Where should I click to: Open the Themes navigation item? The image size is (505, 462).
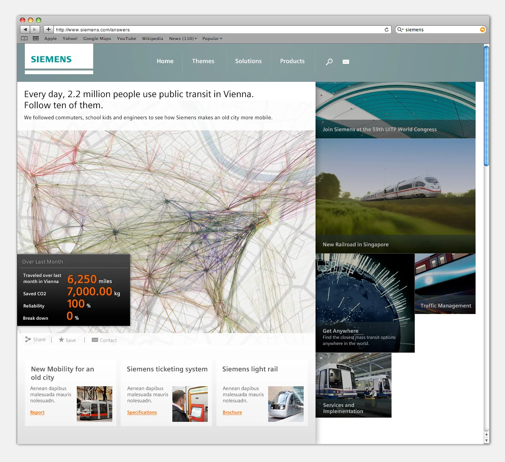click(203, 61)
